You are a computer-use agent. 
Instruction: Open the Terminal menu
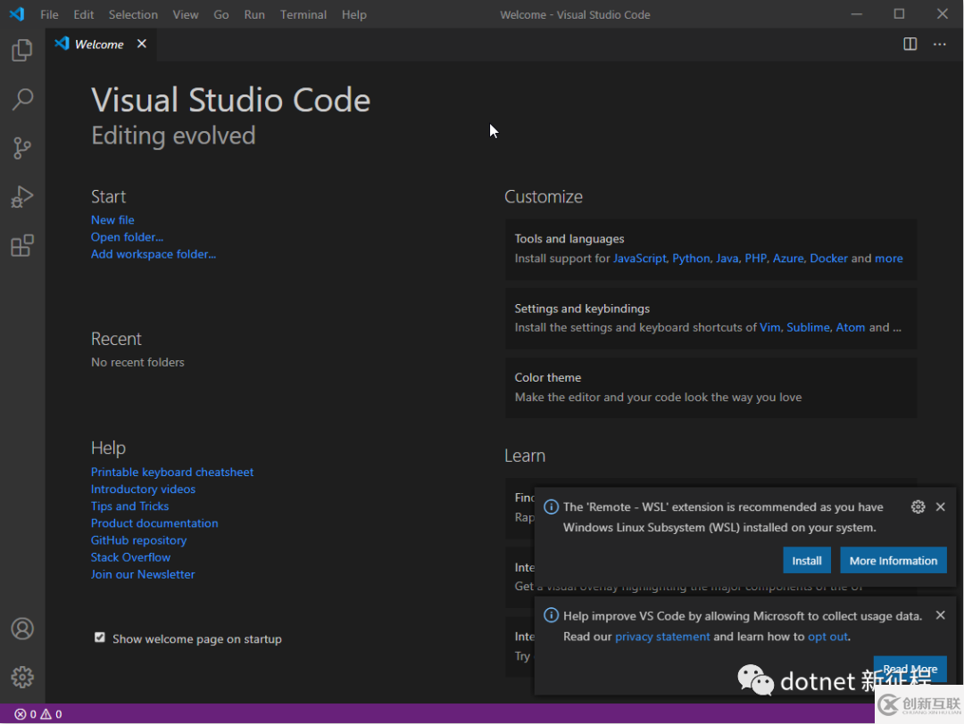(x=301, y=14)
